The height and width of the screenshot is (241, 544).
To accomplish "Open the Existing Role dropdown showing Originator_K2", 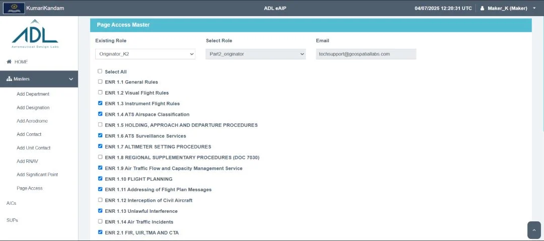I will point(145,54).
